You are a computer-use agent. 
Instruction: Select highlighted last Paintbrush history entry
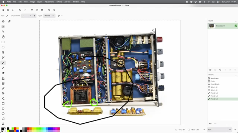[223, 99]
